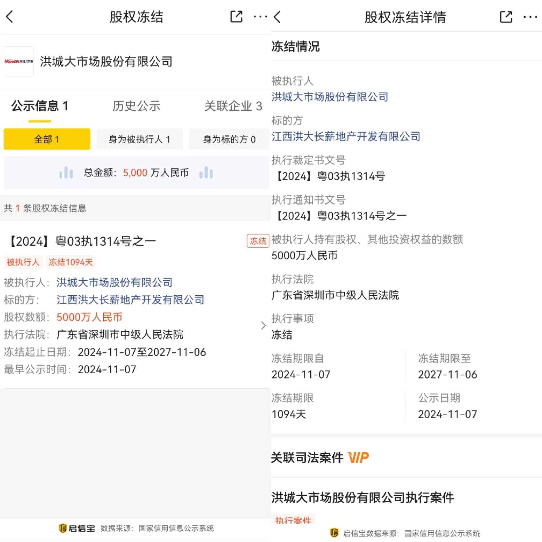Go back from the 股权冻结 screen

tap(10, 17)
